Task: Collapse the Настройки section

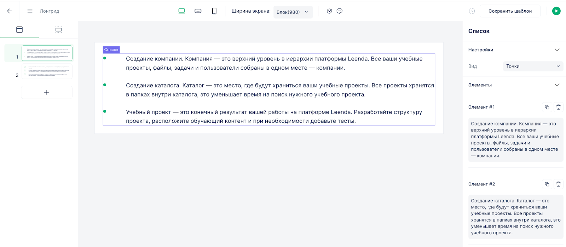Action: (x=557, y=50)
